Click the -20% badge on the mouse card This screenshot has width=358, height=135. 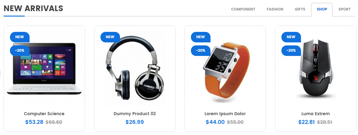coord(291,51)
